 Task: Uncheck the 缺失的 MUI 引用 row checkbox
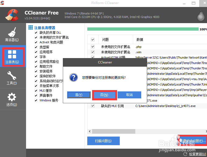(x=93, y=106)
